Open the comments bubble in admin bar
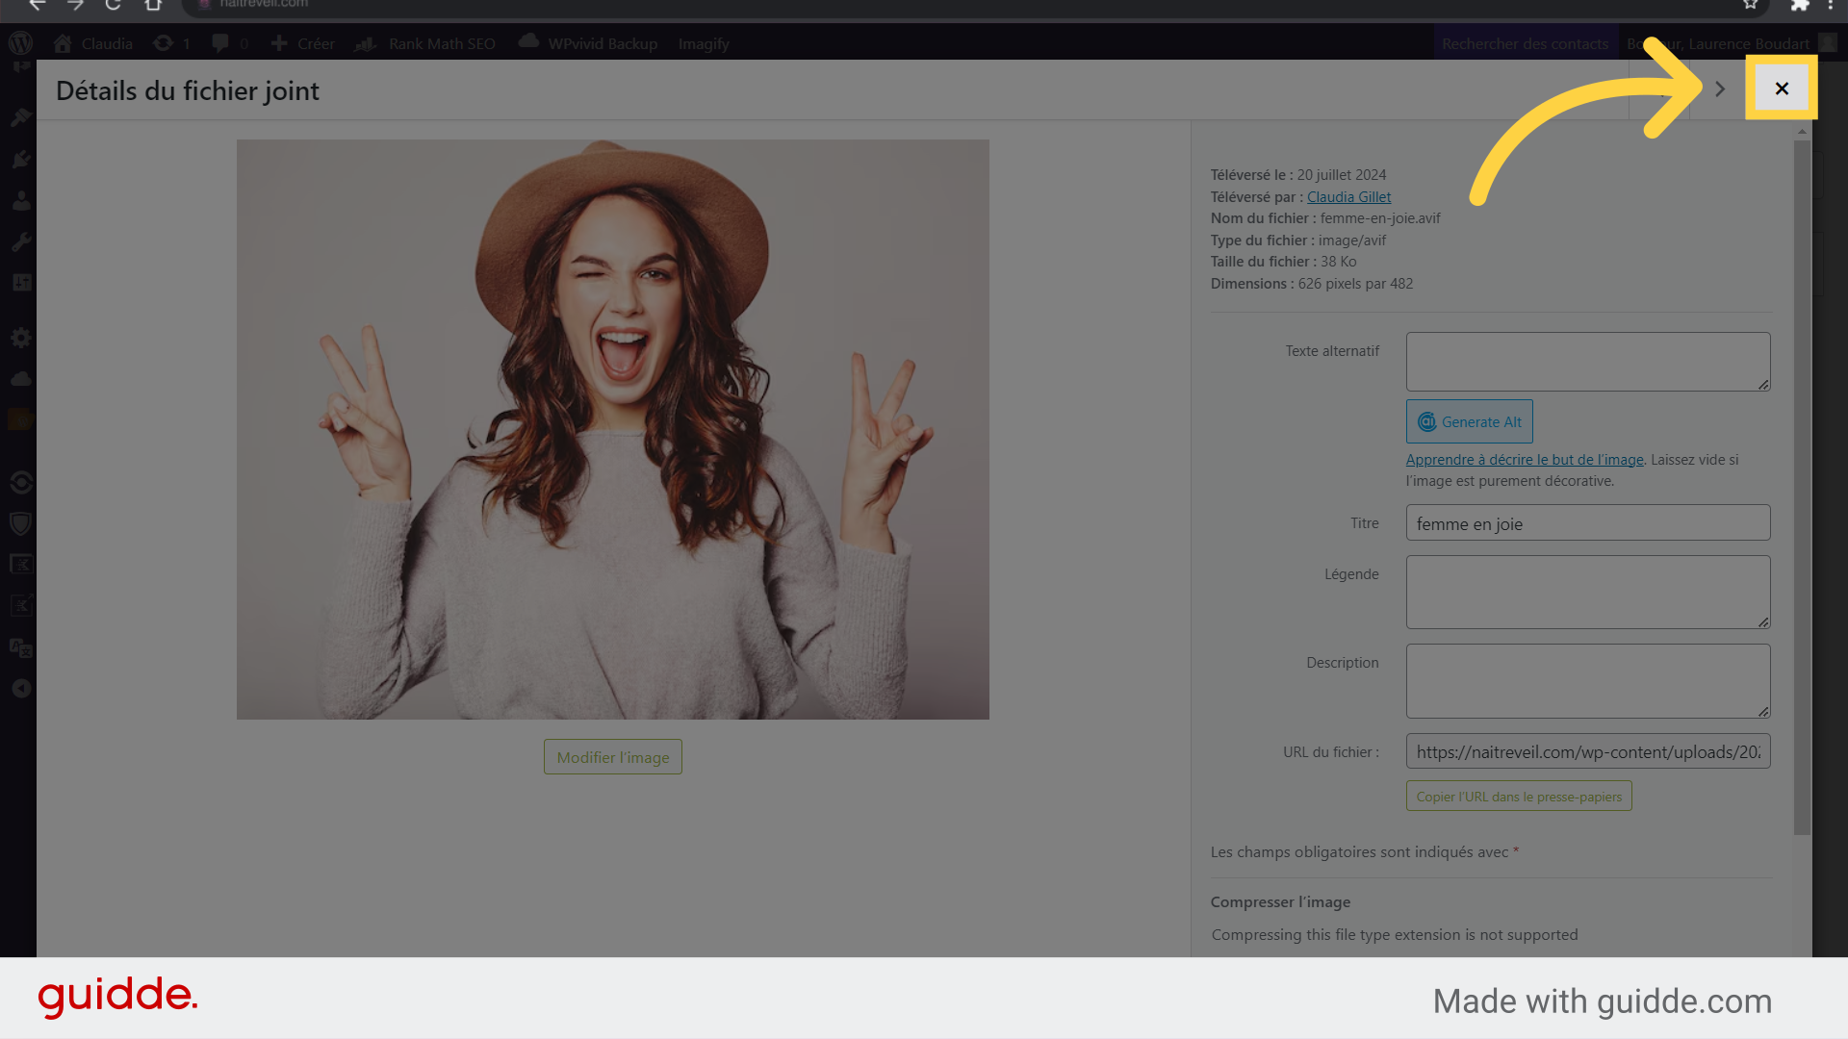Image resolution: width=1848 pixels, height=1039 pixels. pos(230,43)
